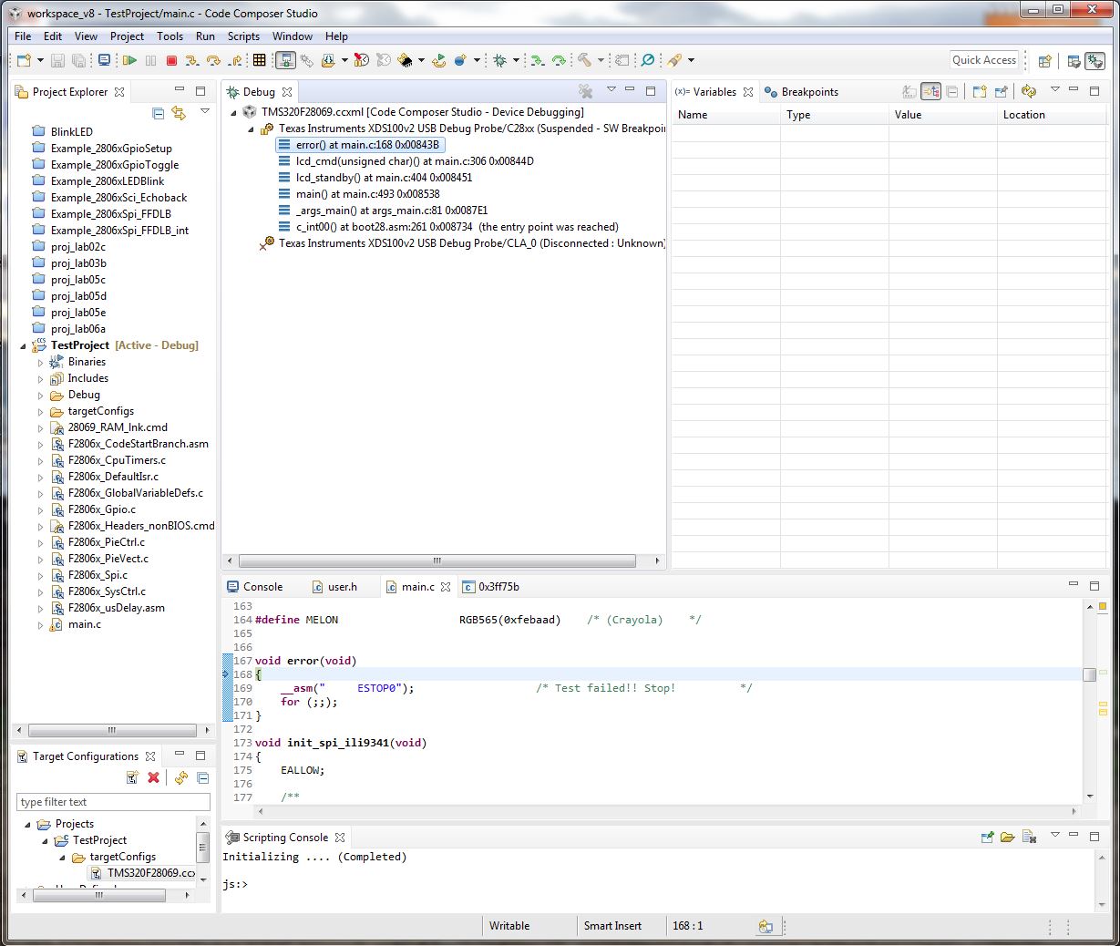The image size is (1120, 946).
Task: Click the grid icon after Step Return
Action: 260,60
